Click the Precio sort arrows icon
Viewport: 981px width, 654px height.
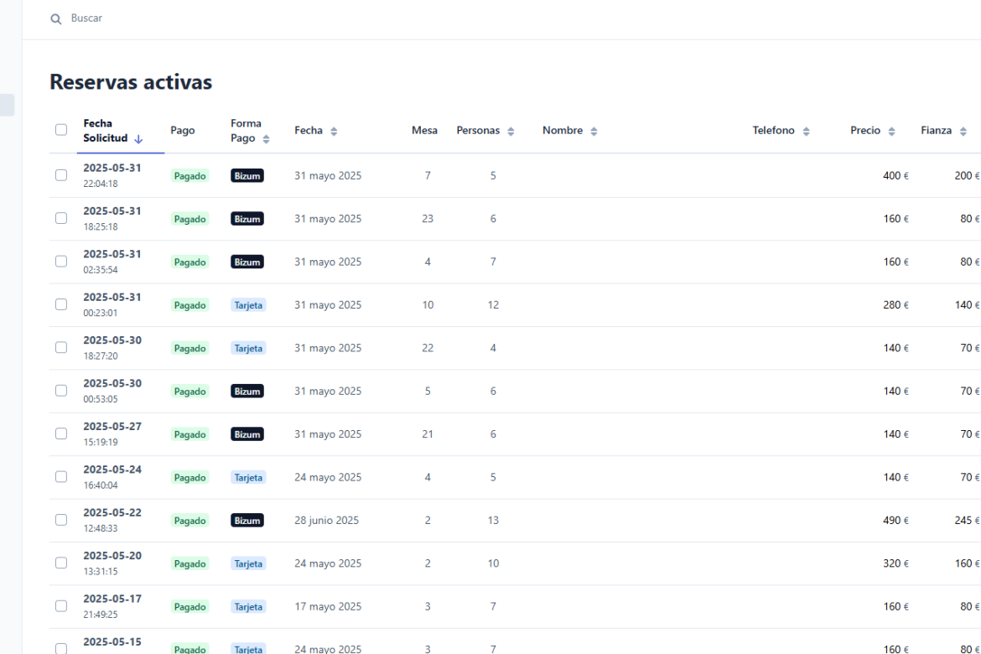click(x=891, y=132)
